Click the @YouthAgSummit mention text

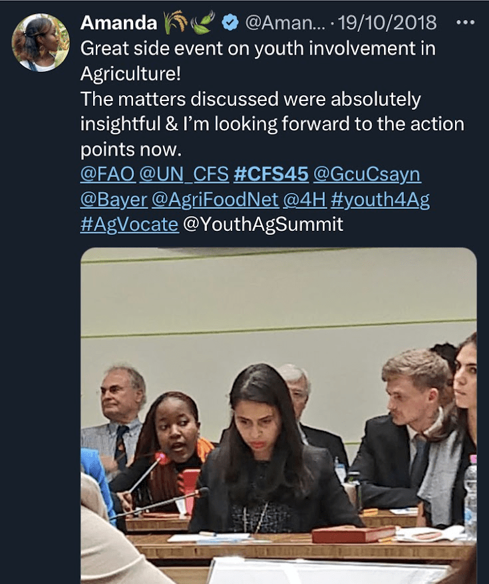coord(263,224)
